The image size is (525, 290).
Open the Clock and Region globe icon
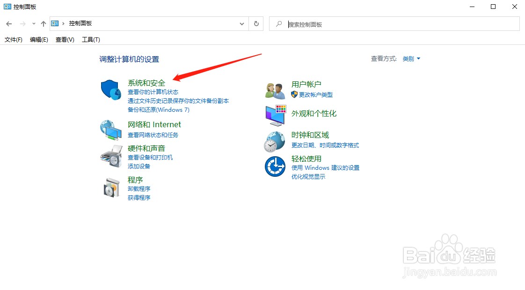coord(275,142)
